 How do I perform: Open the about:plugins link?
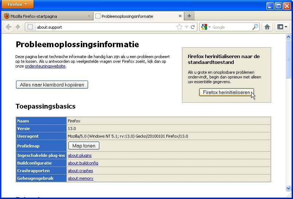80,155
